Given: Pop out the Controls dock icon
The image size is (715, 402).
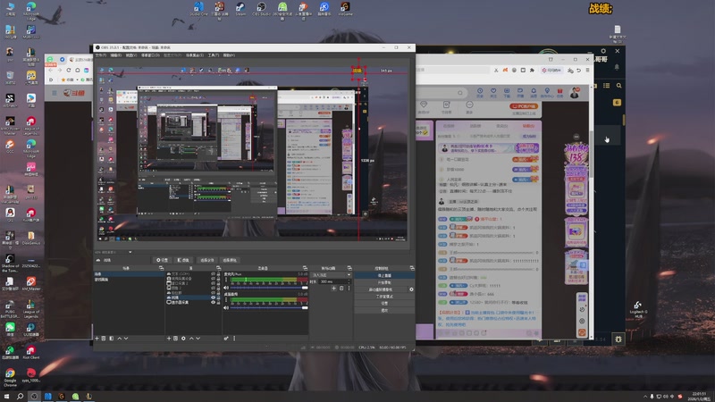Looking at the screenshot, I should coord(412,268).
